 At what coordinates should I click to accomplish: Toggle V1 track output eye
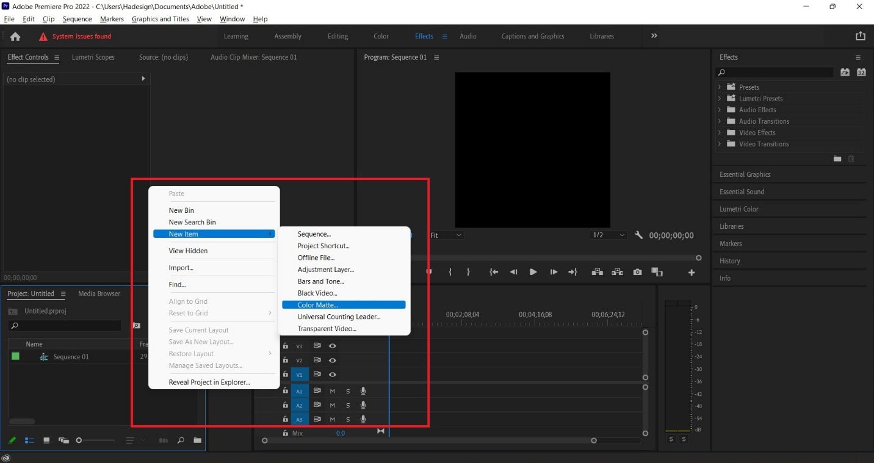pyautogui.click(x=333, y=375)
